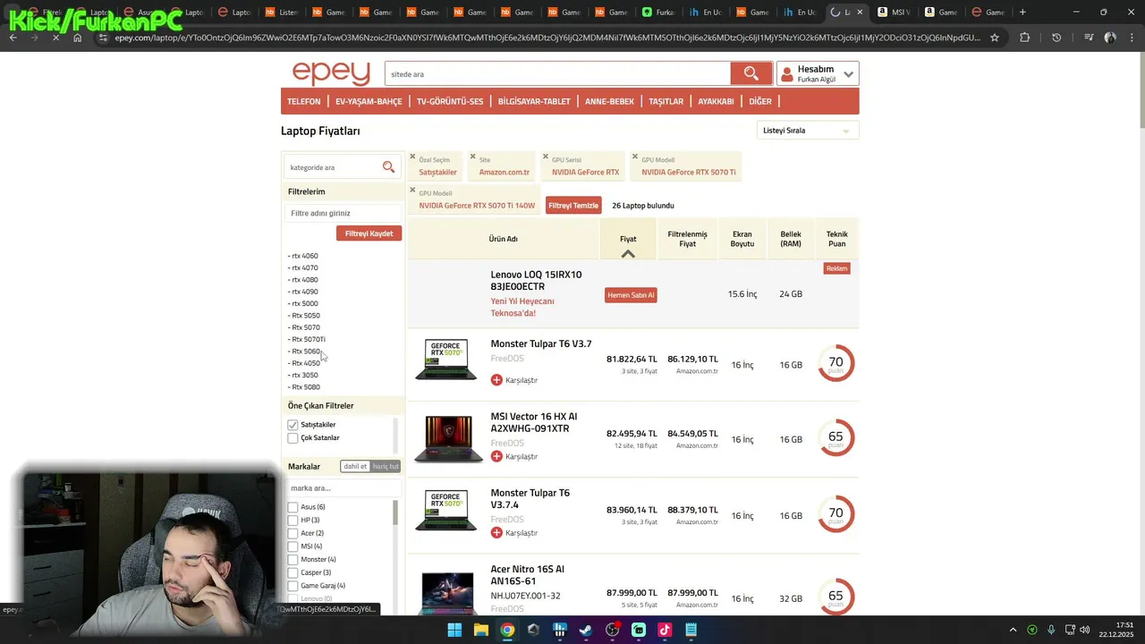Click into the marka ara field
The width and height of the screenshot is (1145, 644).
[x=343, y=488]
